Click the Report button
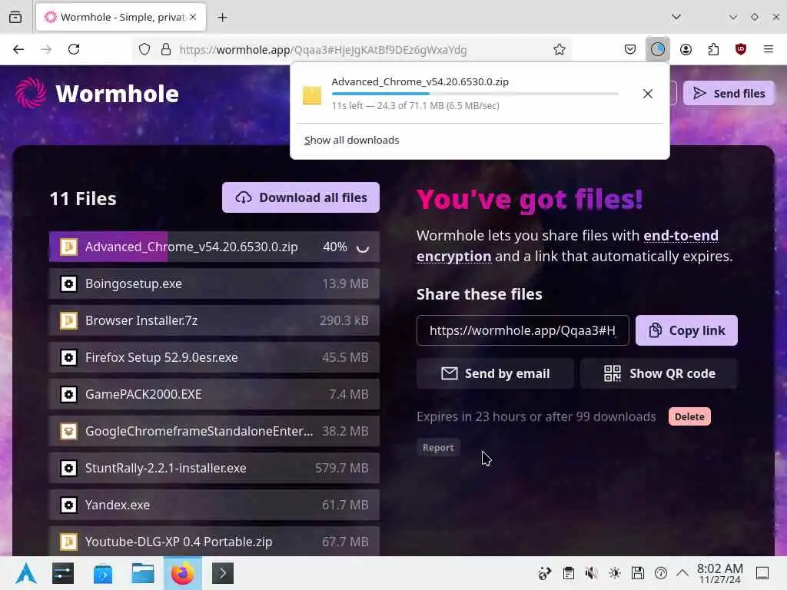This screenshot has width=787, height=590. [x=437, y=448]
